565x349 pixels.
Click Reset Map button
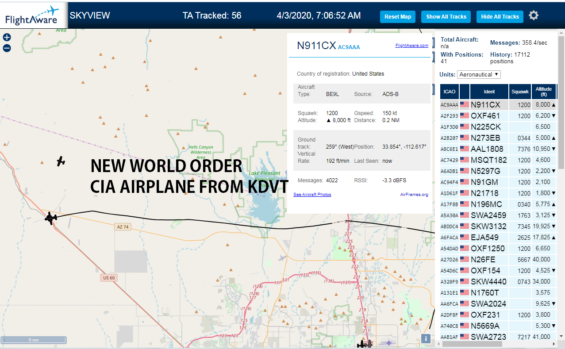coord(398,17)
